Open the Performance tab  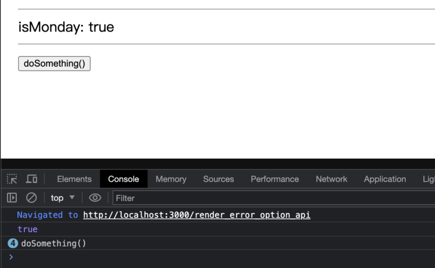(x=275, y=179)
